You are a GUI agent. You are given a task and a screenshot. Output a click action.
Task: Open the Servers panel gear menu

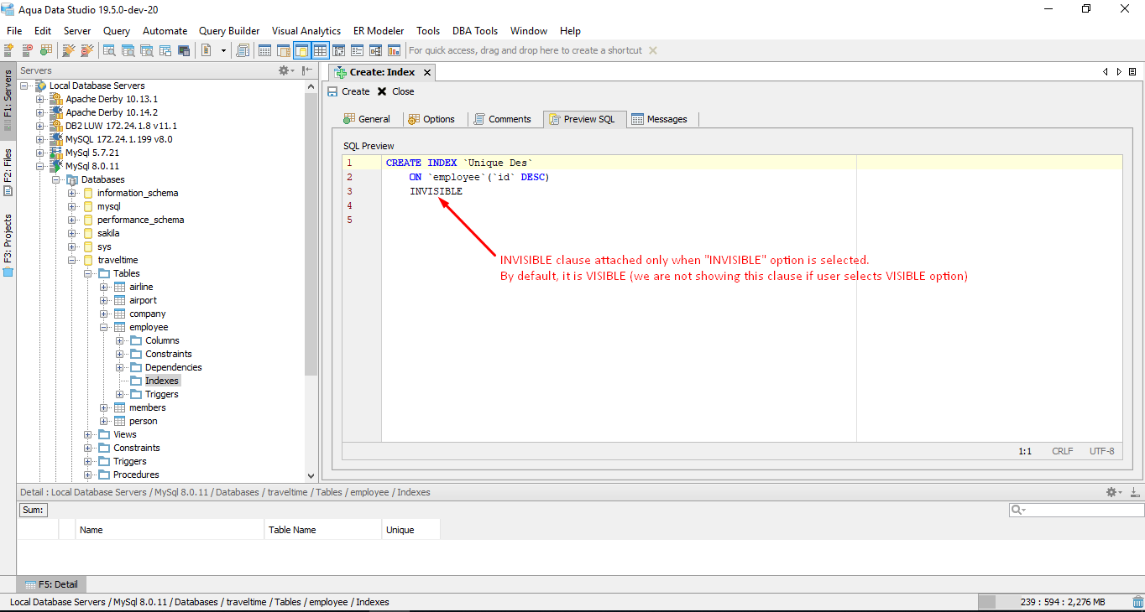click(x=286, y=70)
